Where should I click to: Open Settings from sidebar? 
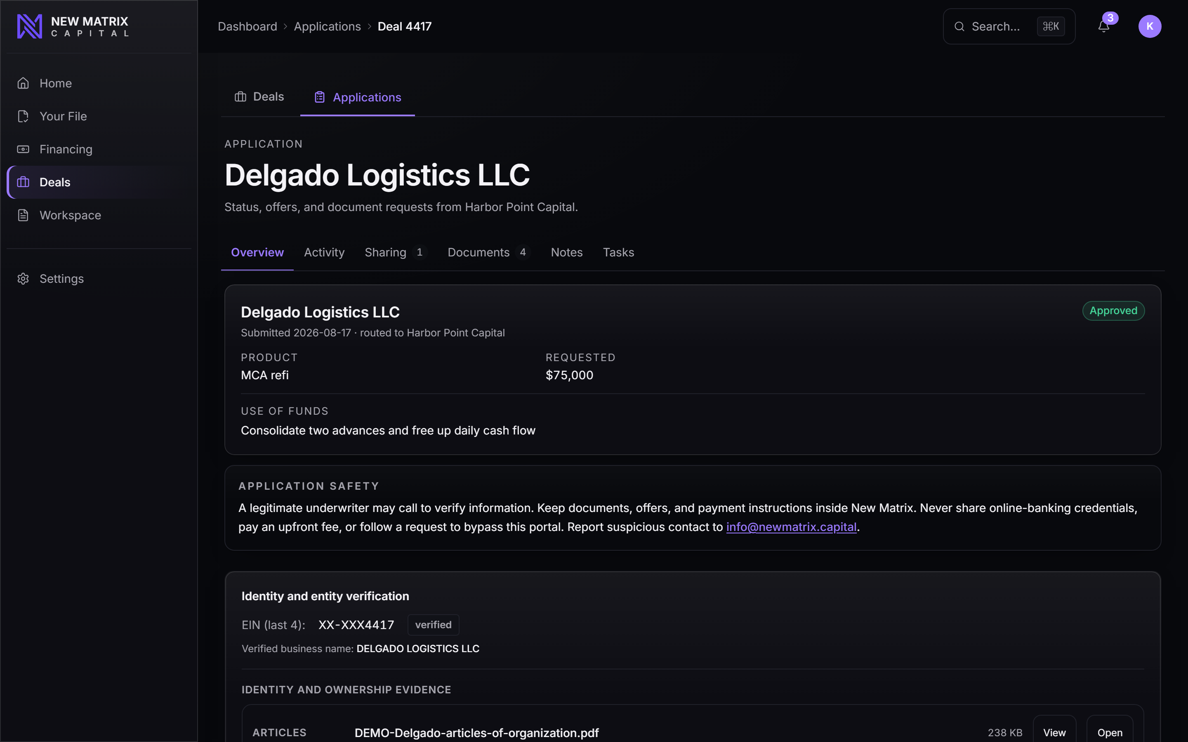pos(99,279)
